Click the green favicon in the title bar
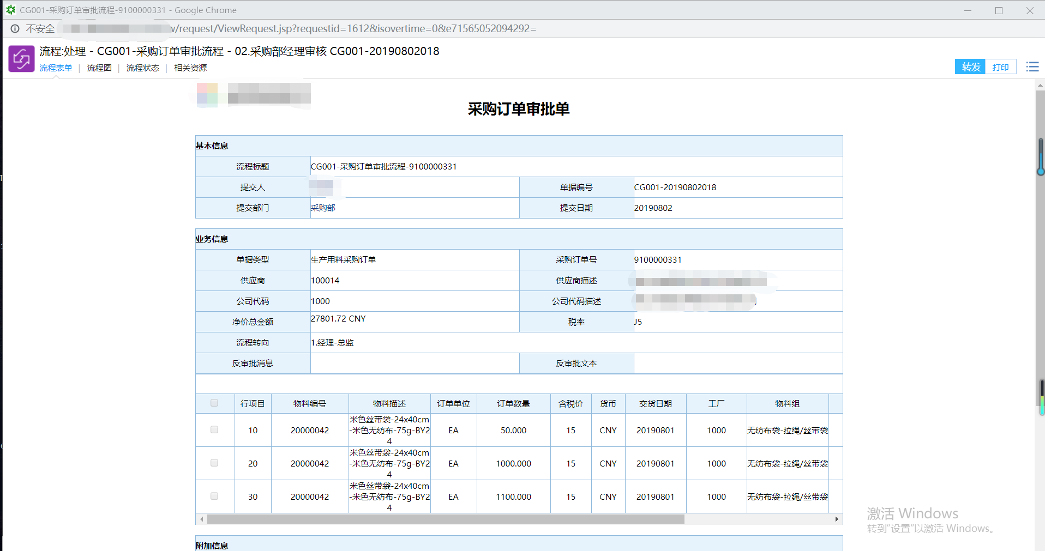The width and height of the screenshot is (1045, 551). point(11,10)
